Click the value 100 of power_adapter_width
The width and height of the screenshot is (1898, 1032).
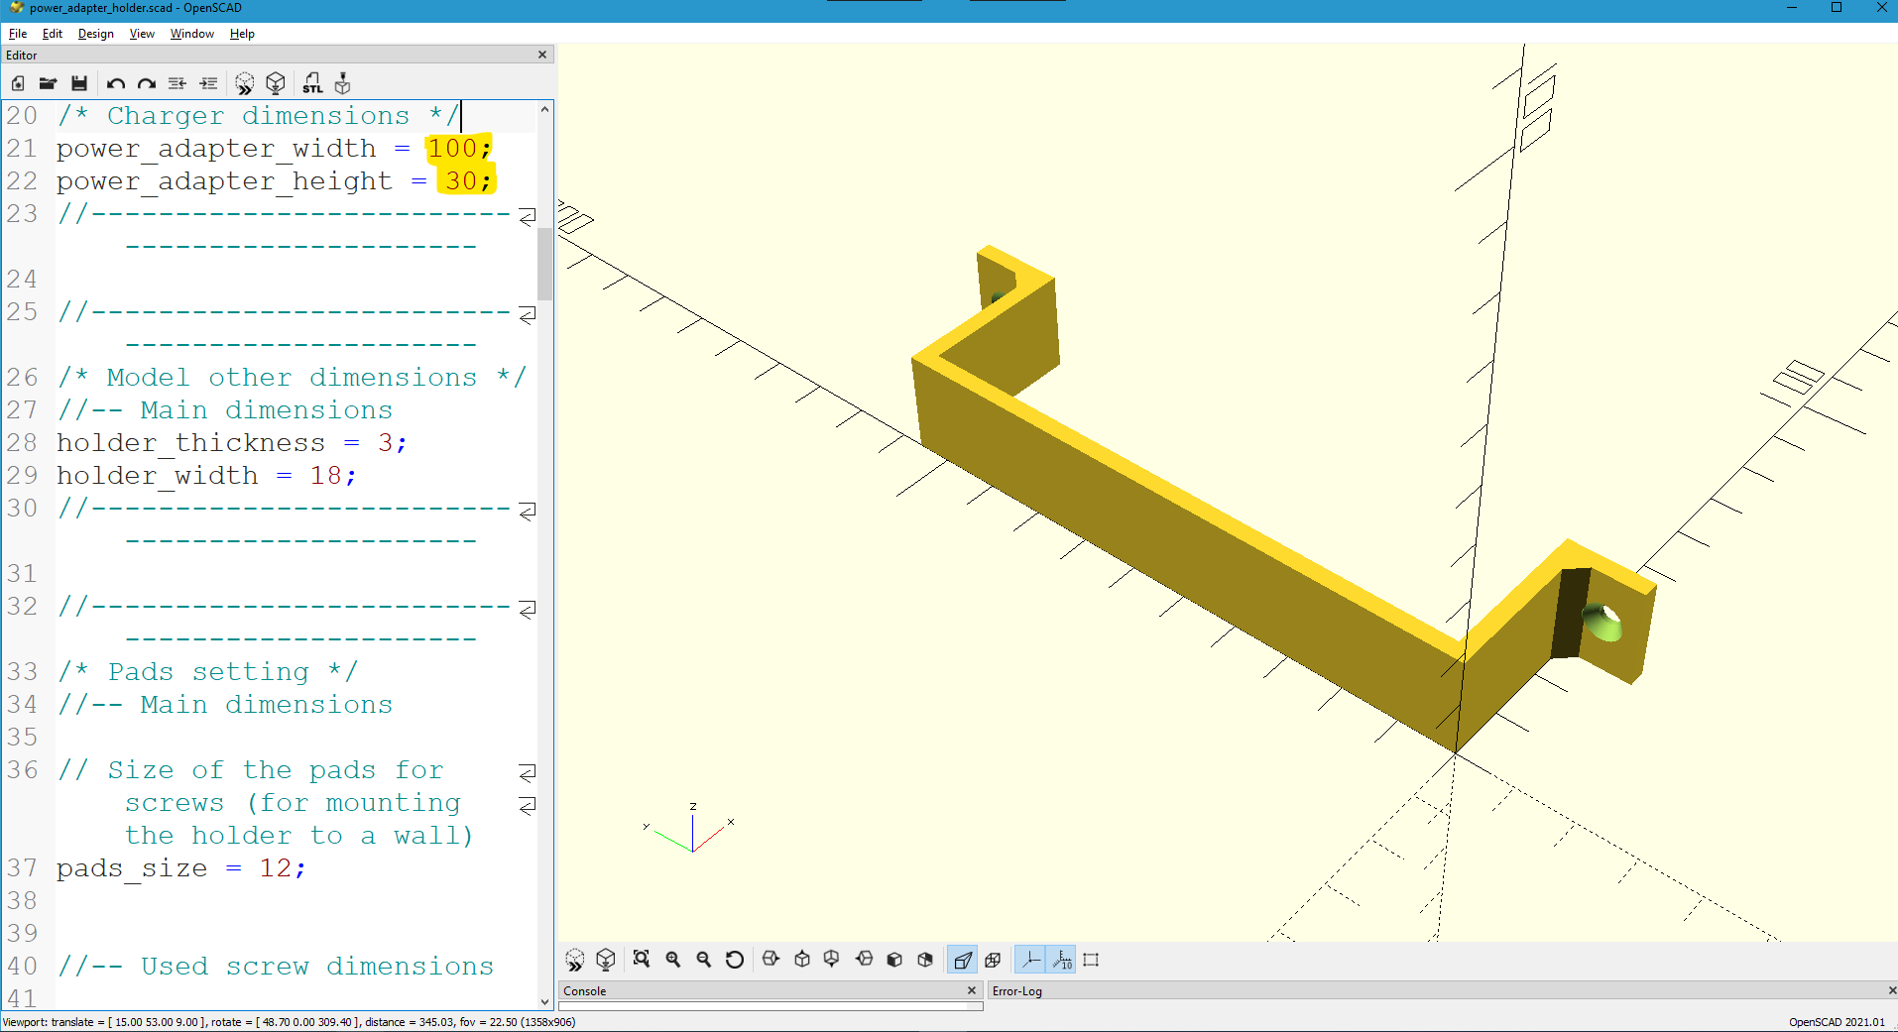(452, 148)
